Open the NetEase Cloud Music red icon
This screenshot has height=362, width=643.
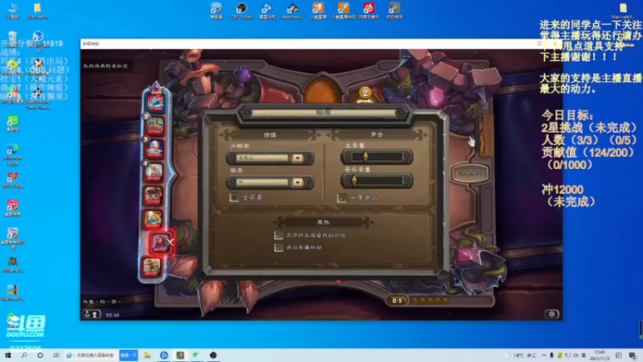click(369, 11)
